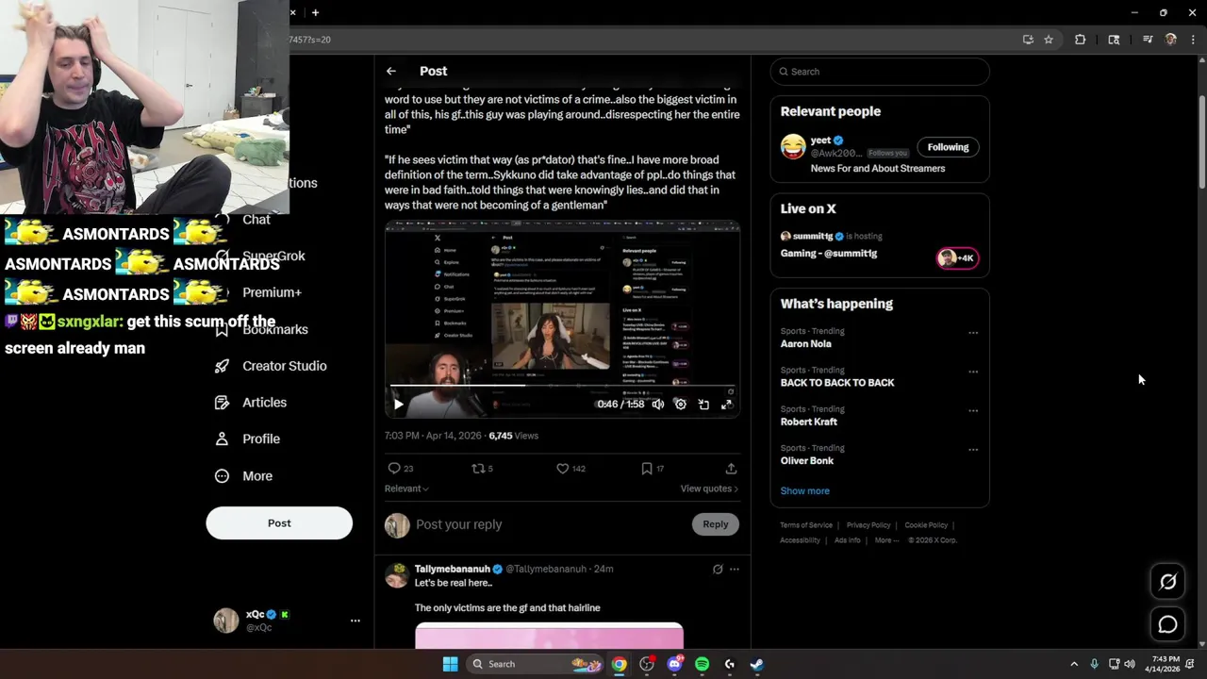Viewport: 1207px width, 679px height.
Task: Expand the More footer dropdown
Action: tap(886, 540)
